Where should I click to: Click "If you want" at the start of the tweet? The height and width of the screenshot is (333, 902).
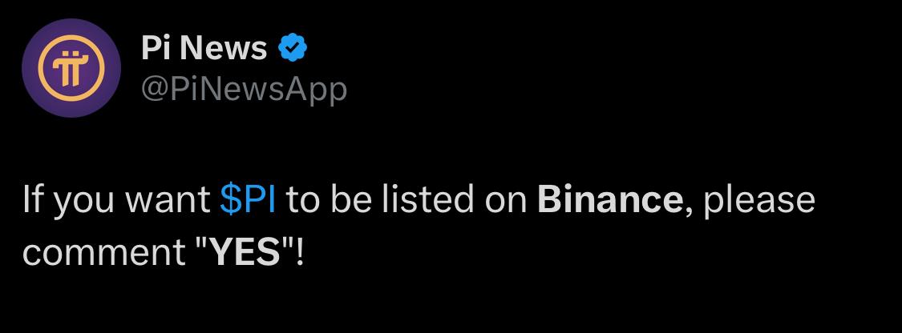pyautogui.click(x=116, y=201)
